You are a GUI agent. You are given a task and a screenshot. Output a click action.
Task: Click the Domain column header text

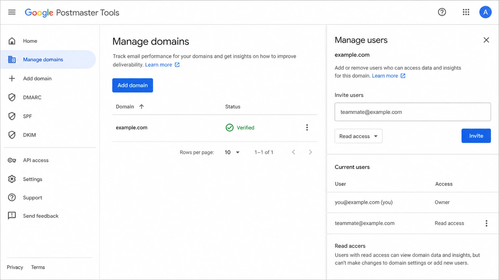(x=125, y=107)
